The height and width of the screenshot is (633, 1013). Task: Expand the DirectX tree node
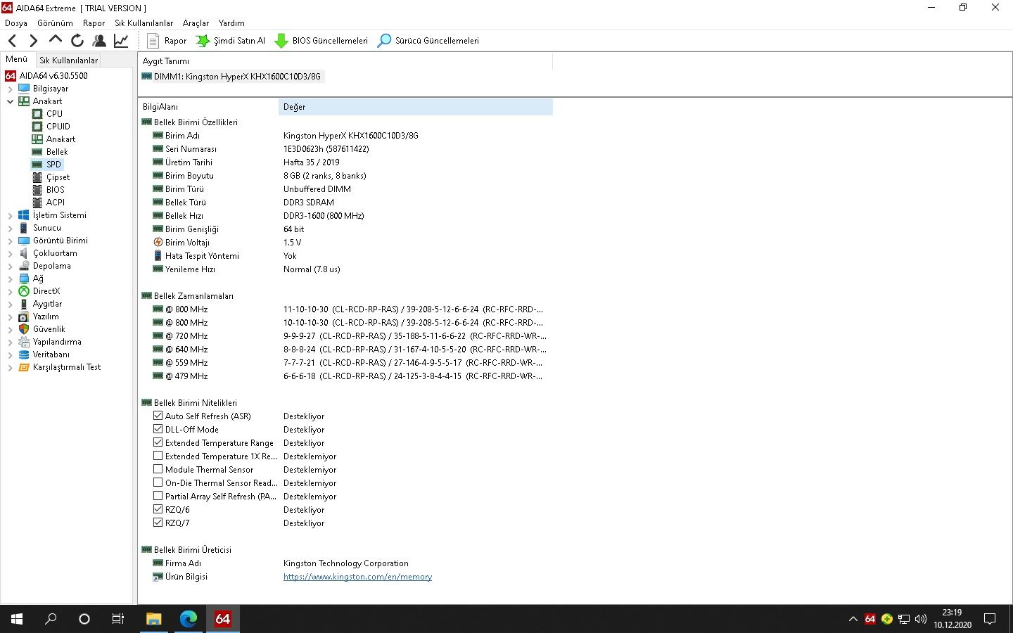pos(10,291)
